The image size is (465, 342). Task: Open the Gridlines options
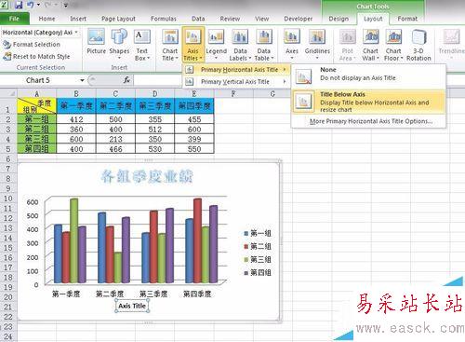317,44
